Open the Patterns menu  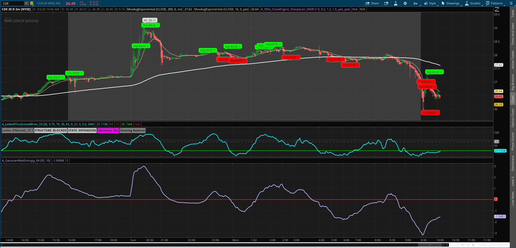click(x=494, y=3)
